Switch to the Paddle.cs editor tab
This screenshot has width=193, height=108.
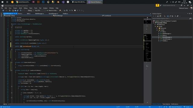coord(65,13)
